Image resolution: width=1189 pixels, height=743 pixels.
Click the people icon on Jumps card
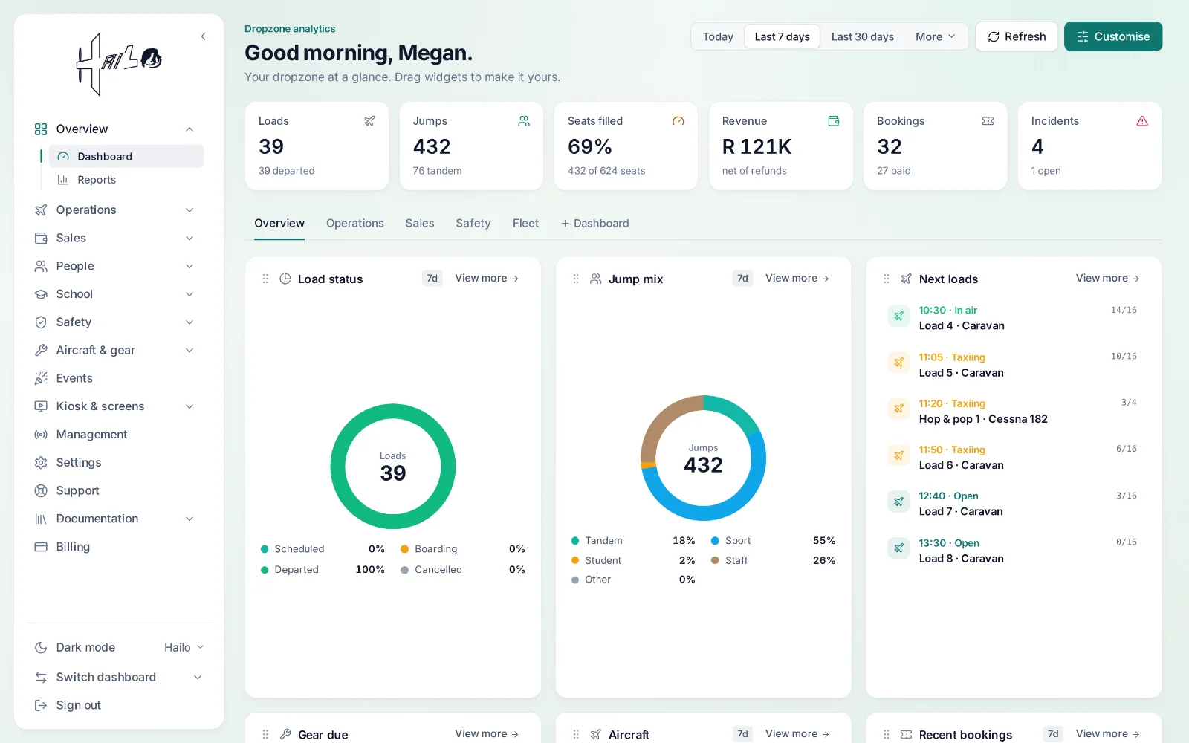(524, 121)
